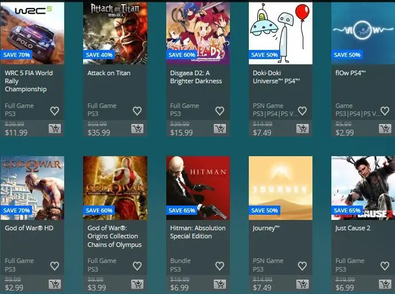Add God of War HD to cart
The width and height of the screenshot is (395, 294).
click(54, 284)
